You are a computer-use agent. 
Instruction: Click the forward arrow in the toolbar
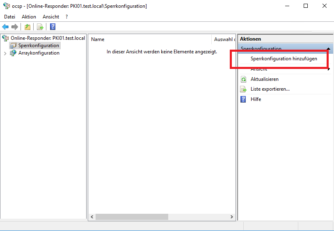[14, 27]
